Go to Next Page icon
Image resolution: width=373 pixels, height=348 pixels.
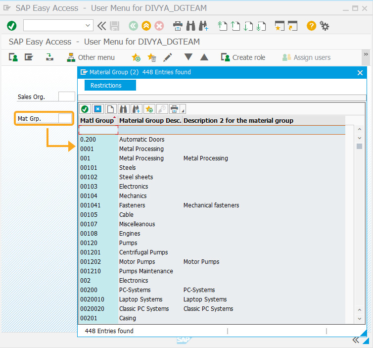click(248, 26)
